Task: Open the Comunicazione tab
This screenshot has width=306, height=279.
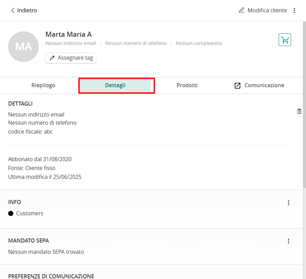Action: tap(259, 85)
